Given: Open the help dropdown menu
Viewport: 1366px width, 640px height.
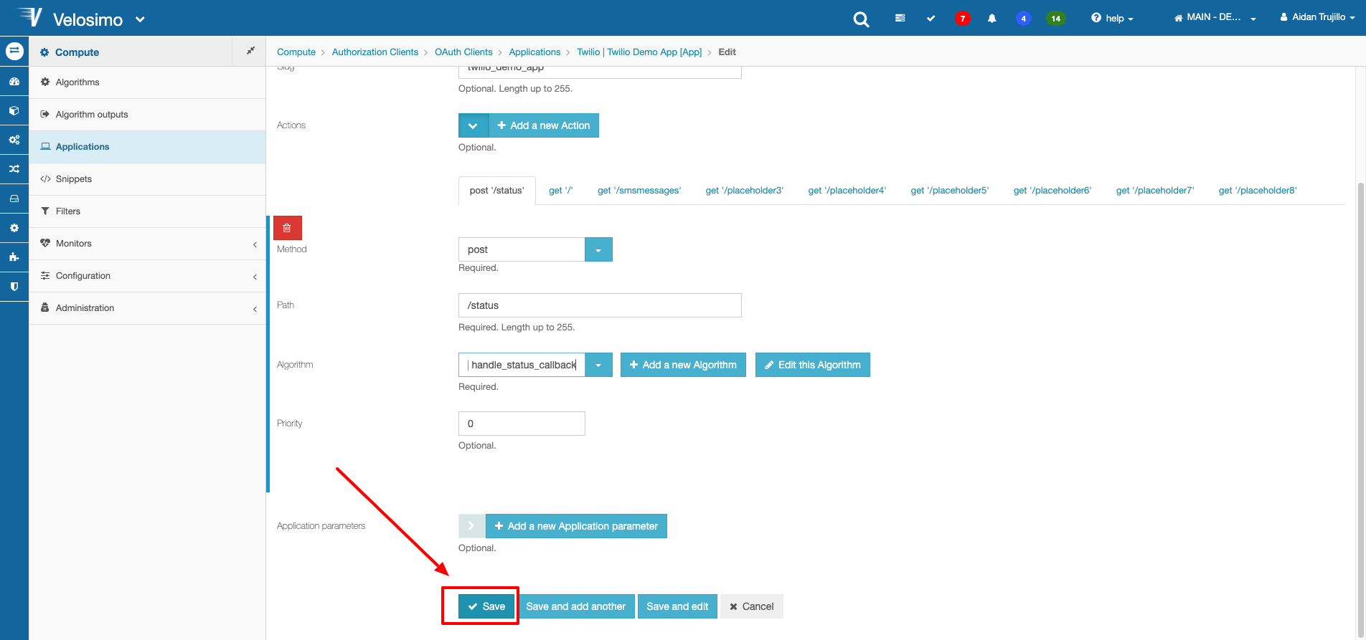Looking at the screenshot, I should point(1112,19).
